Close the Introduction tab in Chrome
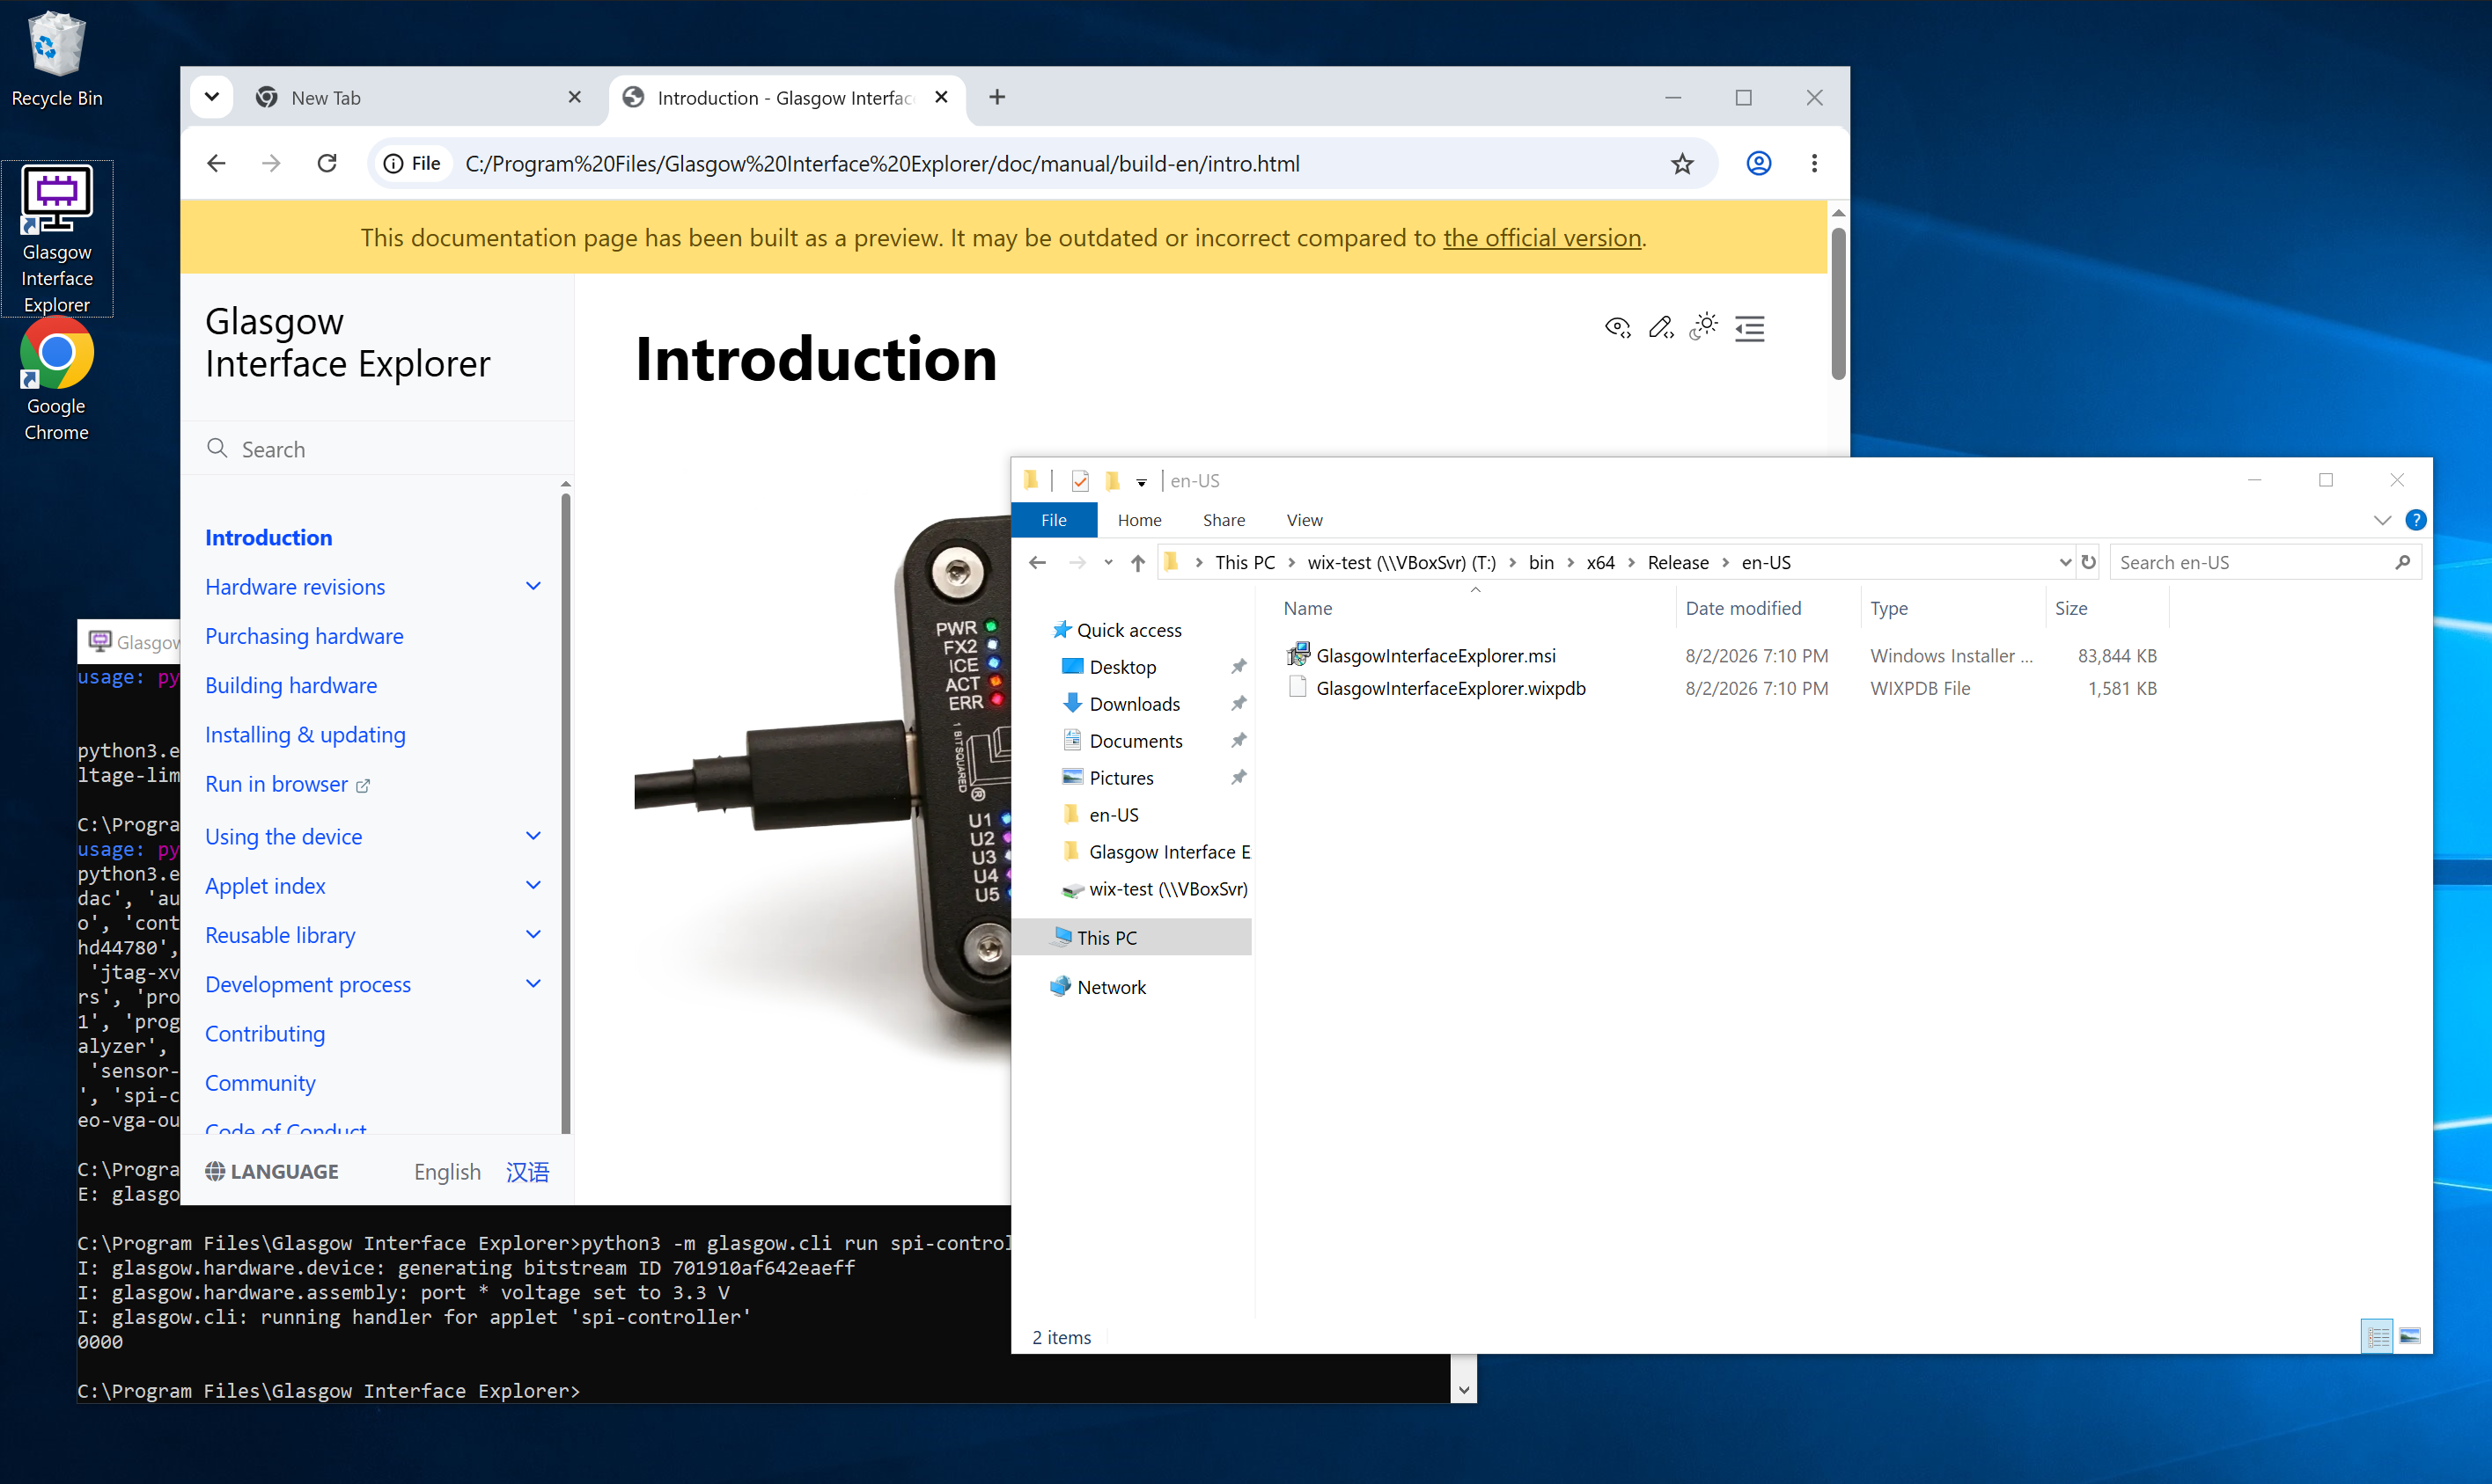The height and width of the screenshot is (1484, 2492). pos(941,97)
